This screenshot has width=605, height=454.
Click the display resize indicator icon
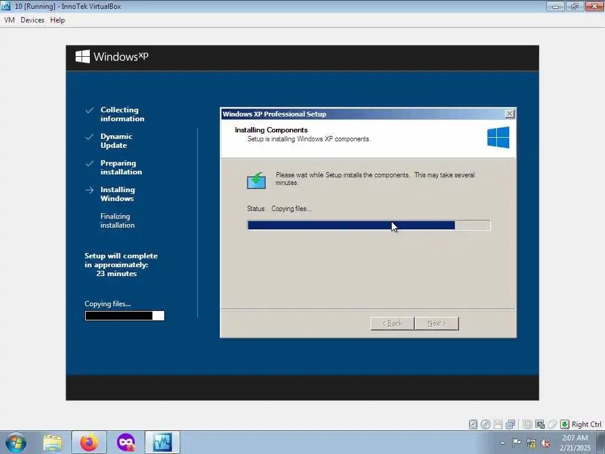[540, 424]
